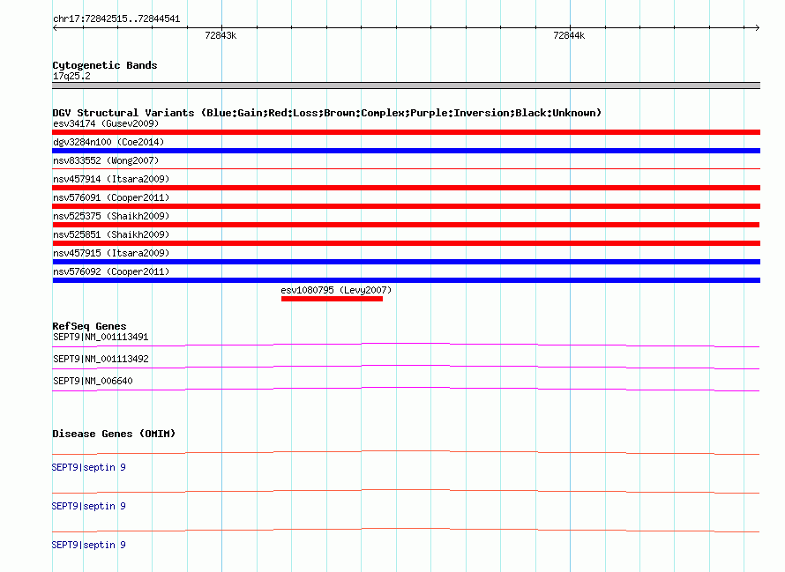785x572 pixels.
Task: Click the 17q25.2 band label
Action: pyautogui.click(x=71, y=76)
